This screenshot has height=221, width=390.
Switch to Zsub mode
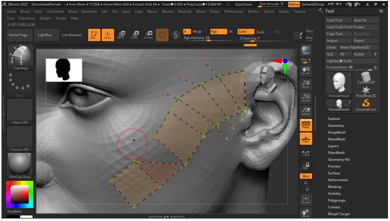260,32
